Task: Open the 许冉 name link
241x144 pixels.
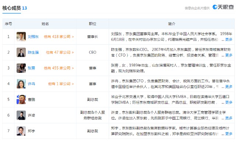Action: (32, 84)
